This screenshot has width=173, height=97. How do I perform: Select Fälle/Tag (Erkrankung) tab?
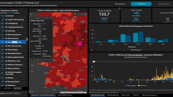[98, 95]
